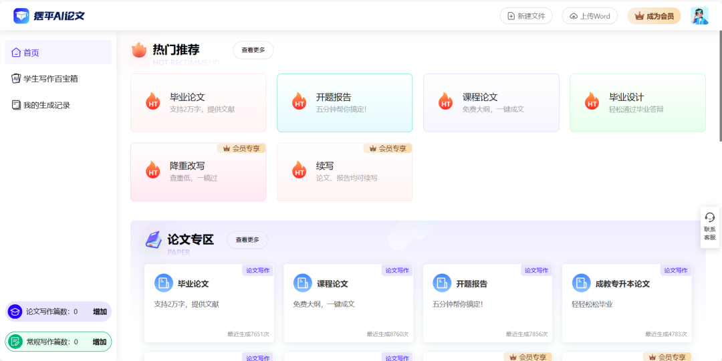Click the HT flame icon on 课程论文 hot card

(x=446, y=101)
